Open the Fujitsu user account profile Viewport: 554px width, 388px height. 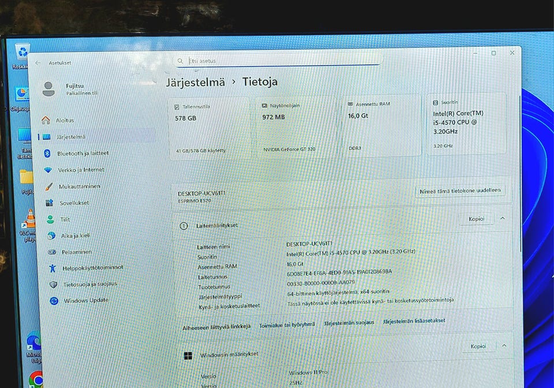click(x=70, y=89)
